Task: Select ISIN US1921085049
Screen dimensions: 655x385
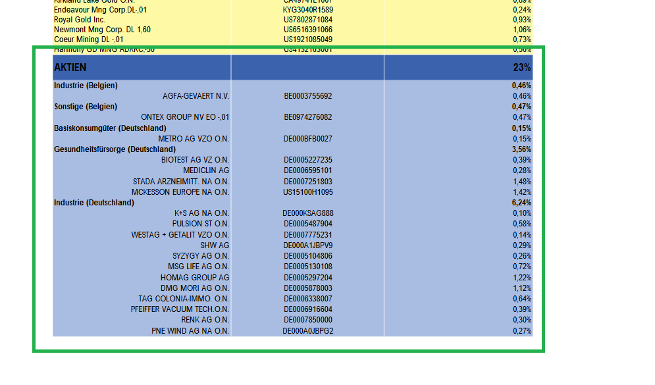Action: pyautogui.click(x=308, y=39)
